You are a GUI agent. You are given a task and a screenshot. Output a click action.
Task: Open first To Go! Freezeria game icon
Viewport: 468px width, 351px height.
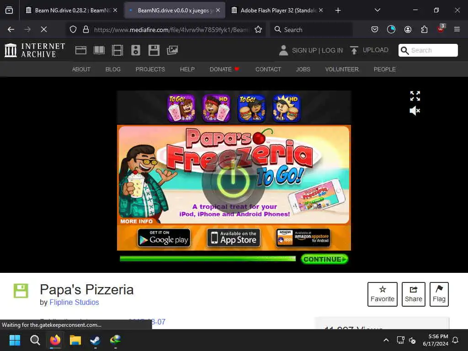coord(181,108)
